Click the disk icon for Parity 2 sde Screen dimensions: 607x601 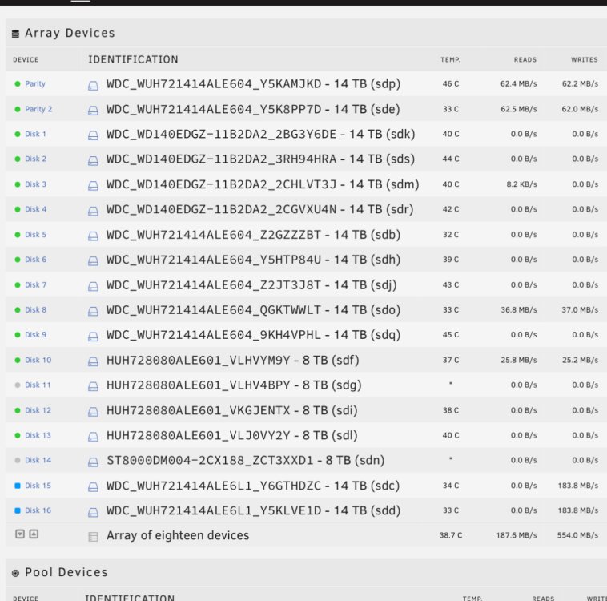coord(93,111)
